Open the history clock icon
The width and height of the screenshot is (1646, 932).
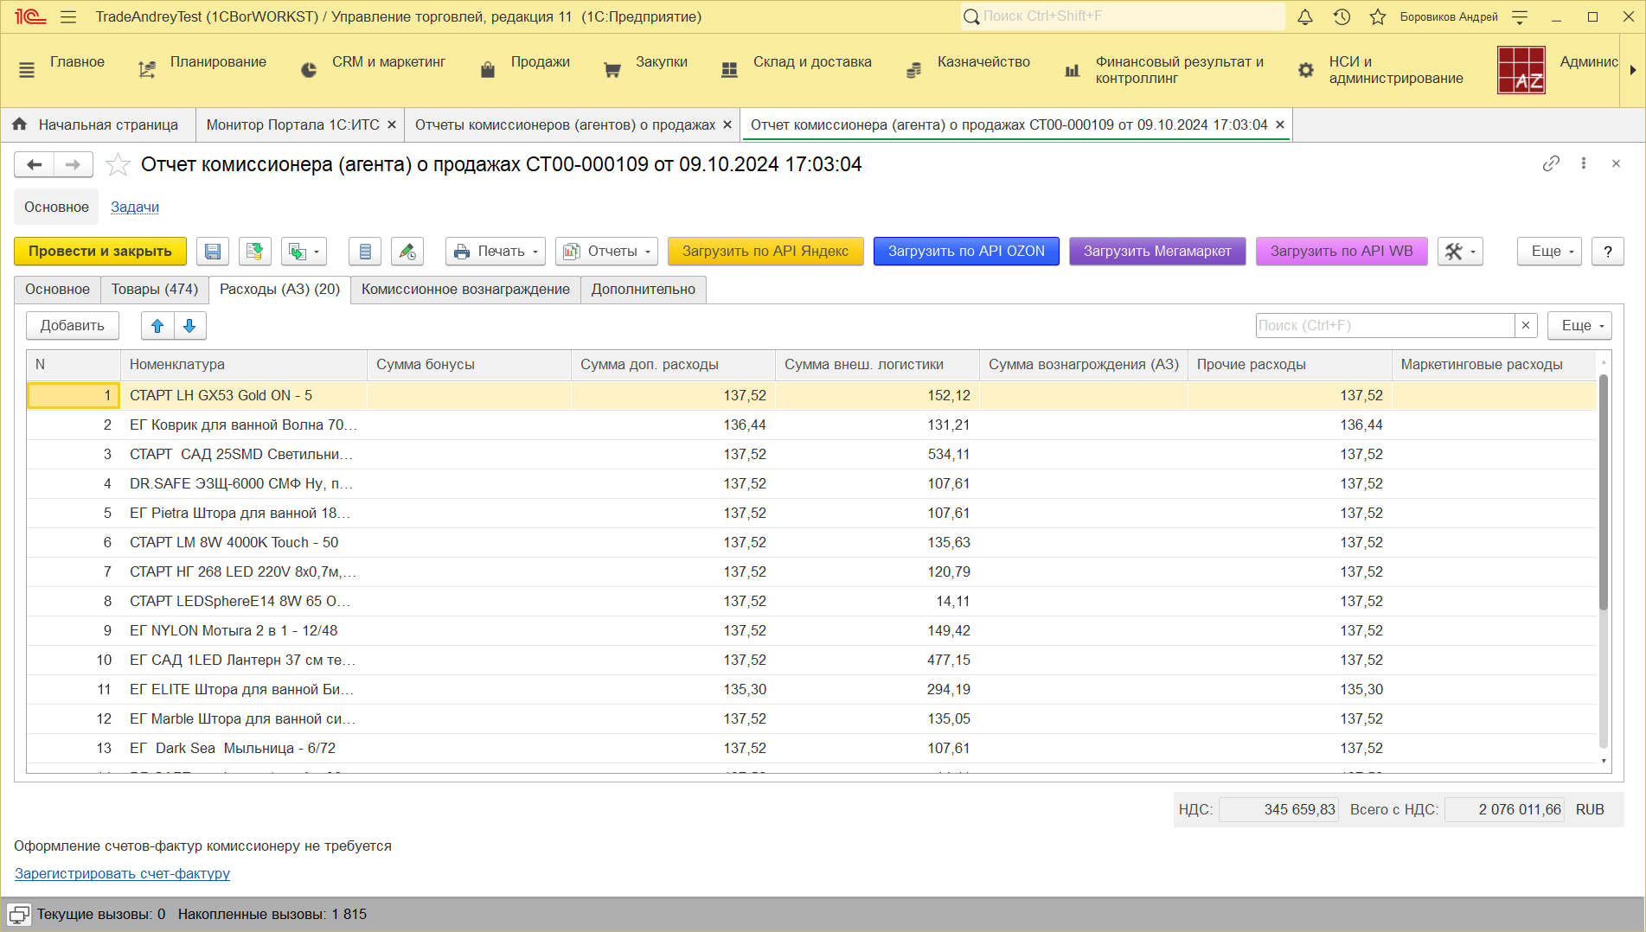(1342, 17)
